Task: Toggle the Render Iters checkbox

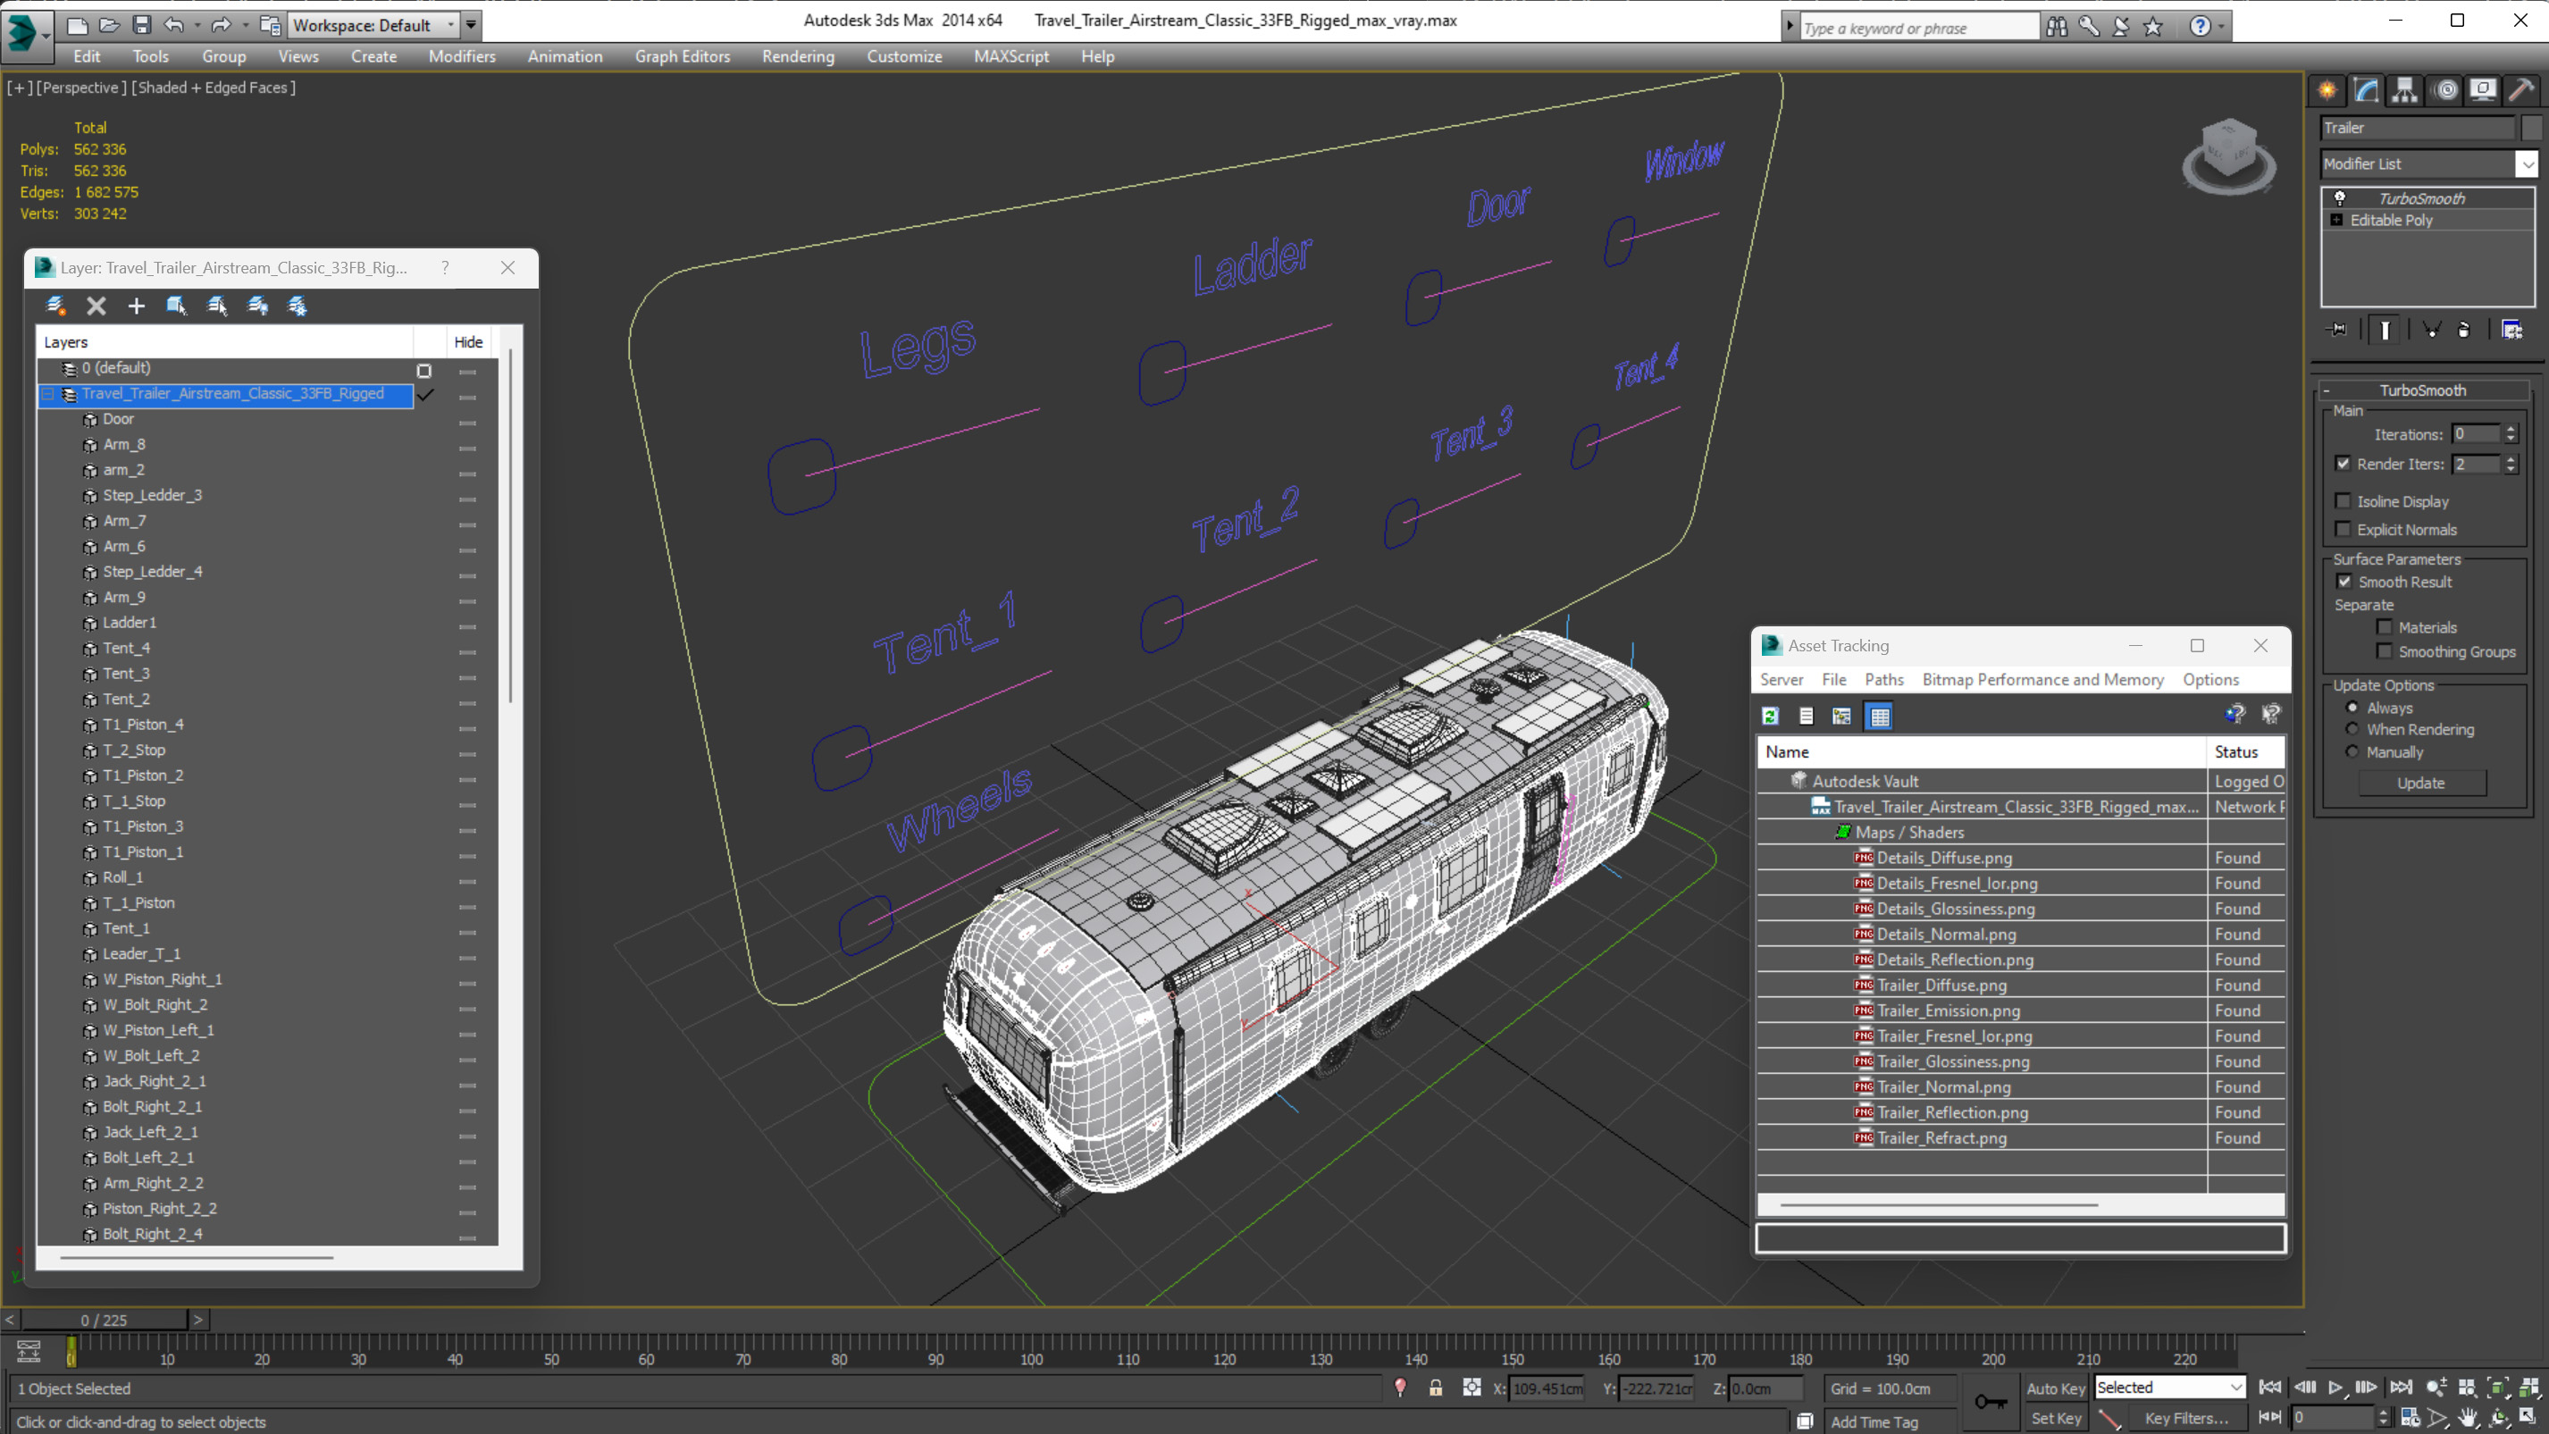Action: [x=2343, y=463]
